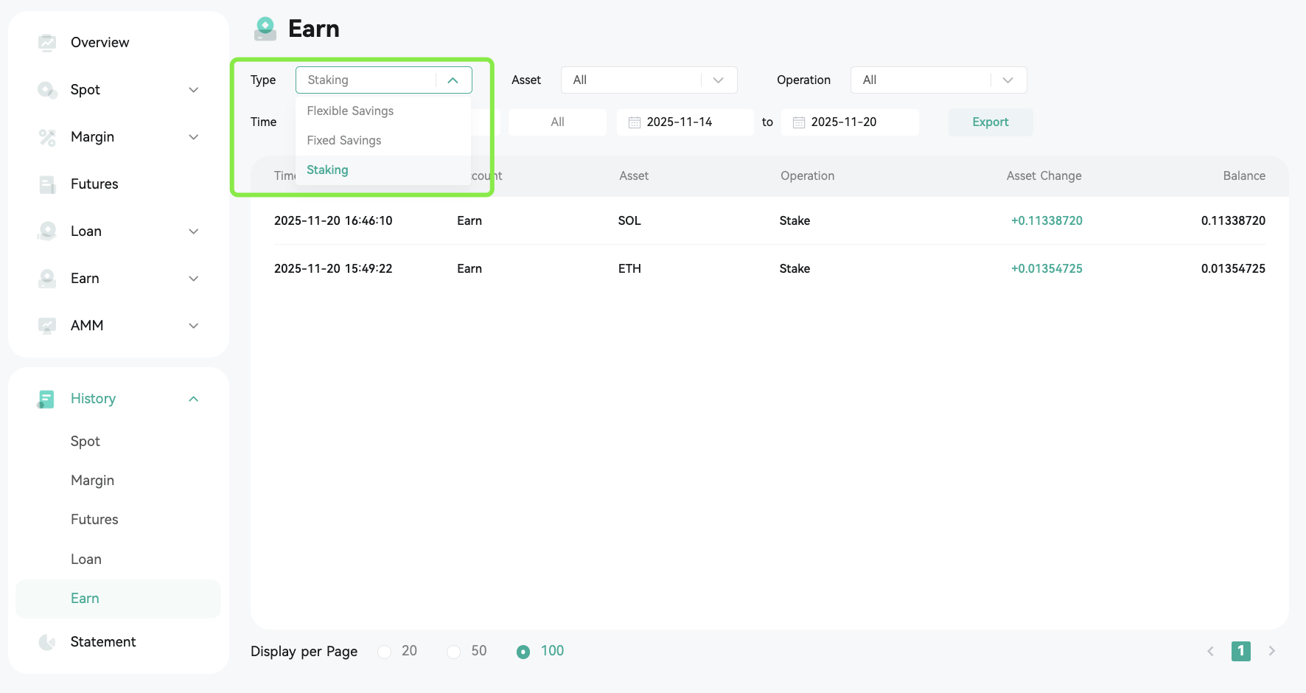Open the end date calendar icon
Image resolution: width=1306 pixels, height=693 pixels.
(798, 122)
